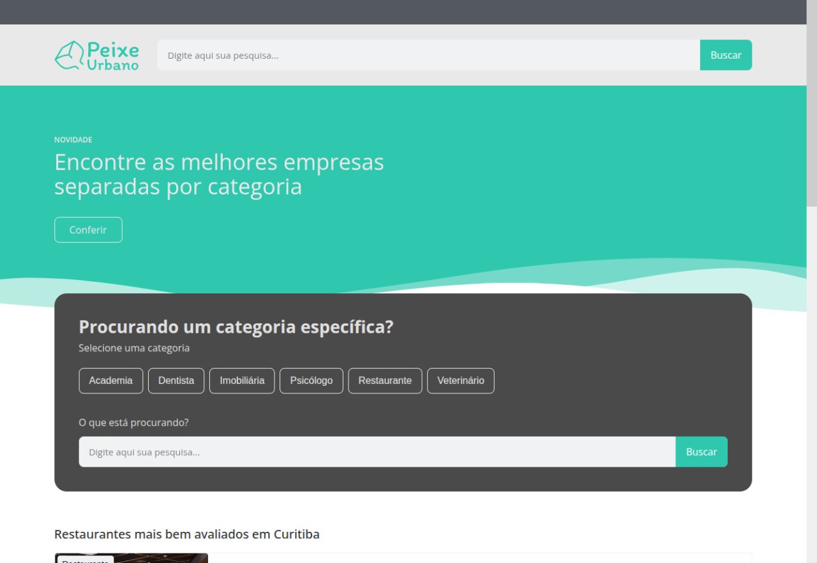Select the Psicólogo category option
This screenshot has height=563, width=817.
(311, 381)
